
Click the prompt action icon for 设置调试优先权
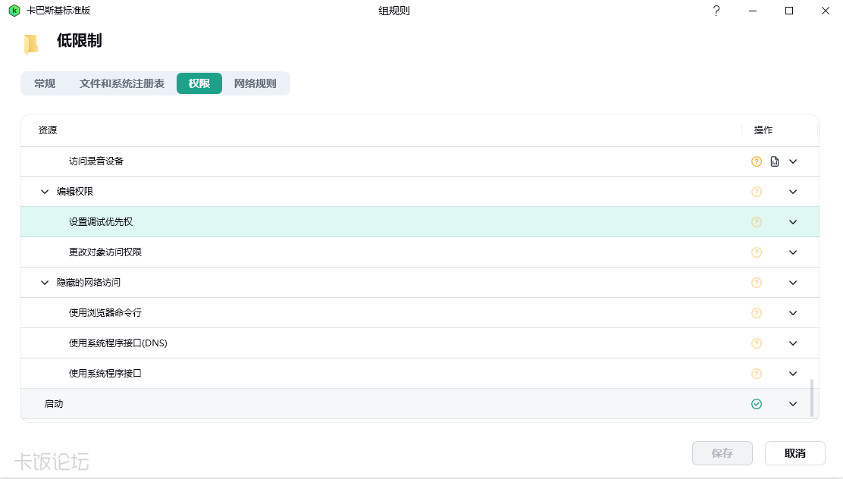click(x=757, y=222)
